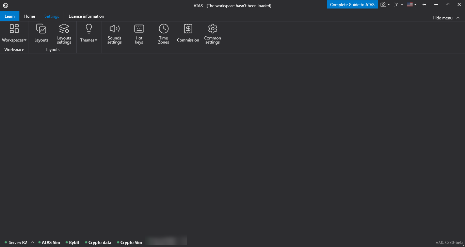Click version v7.0.7.230-beta label

pyautogui.click(x=450, y=243)
